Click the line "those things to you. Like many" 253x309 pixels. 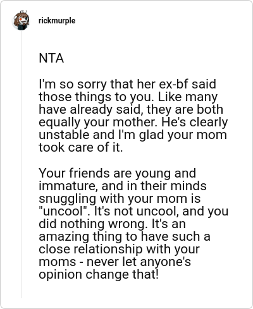pyautogui.click(x=128, y=97)
